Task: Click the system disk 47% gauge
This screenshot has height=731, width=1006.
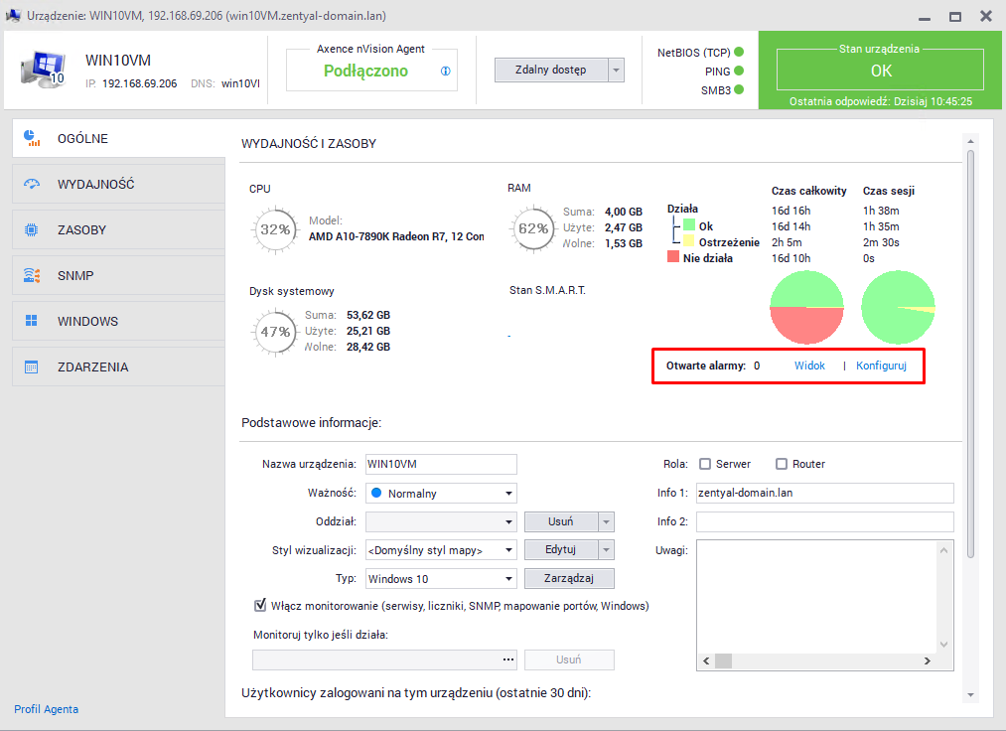Action: pyautogui.click(x=274, y=332)
